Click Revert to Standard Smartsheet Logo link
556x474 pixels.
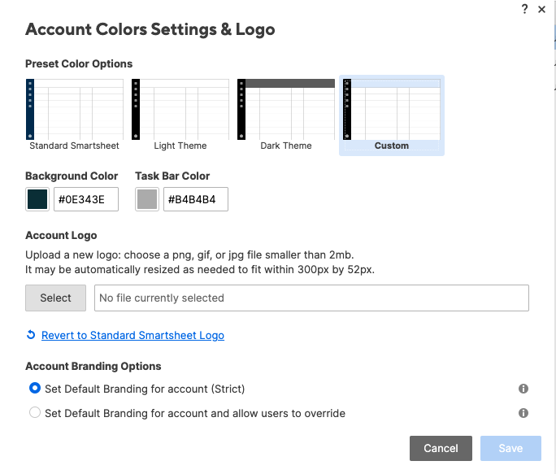[x=132, y=335]
